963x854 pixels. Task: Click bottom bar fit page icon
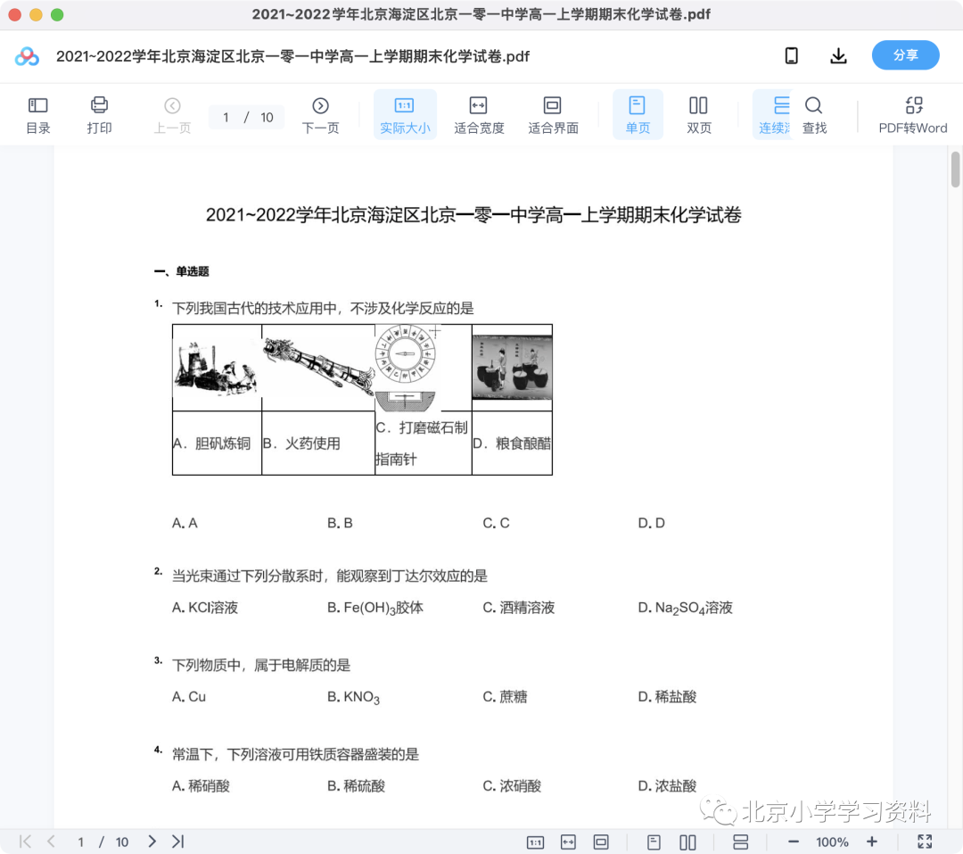(601, 842)
